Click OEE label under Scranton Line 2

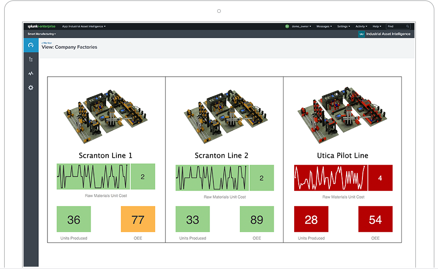coord(257,238)
